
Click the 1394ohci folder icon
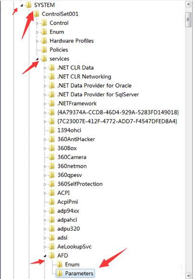[52, 130]
